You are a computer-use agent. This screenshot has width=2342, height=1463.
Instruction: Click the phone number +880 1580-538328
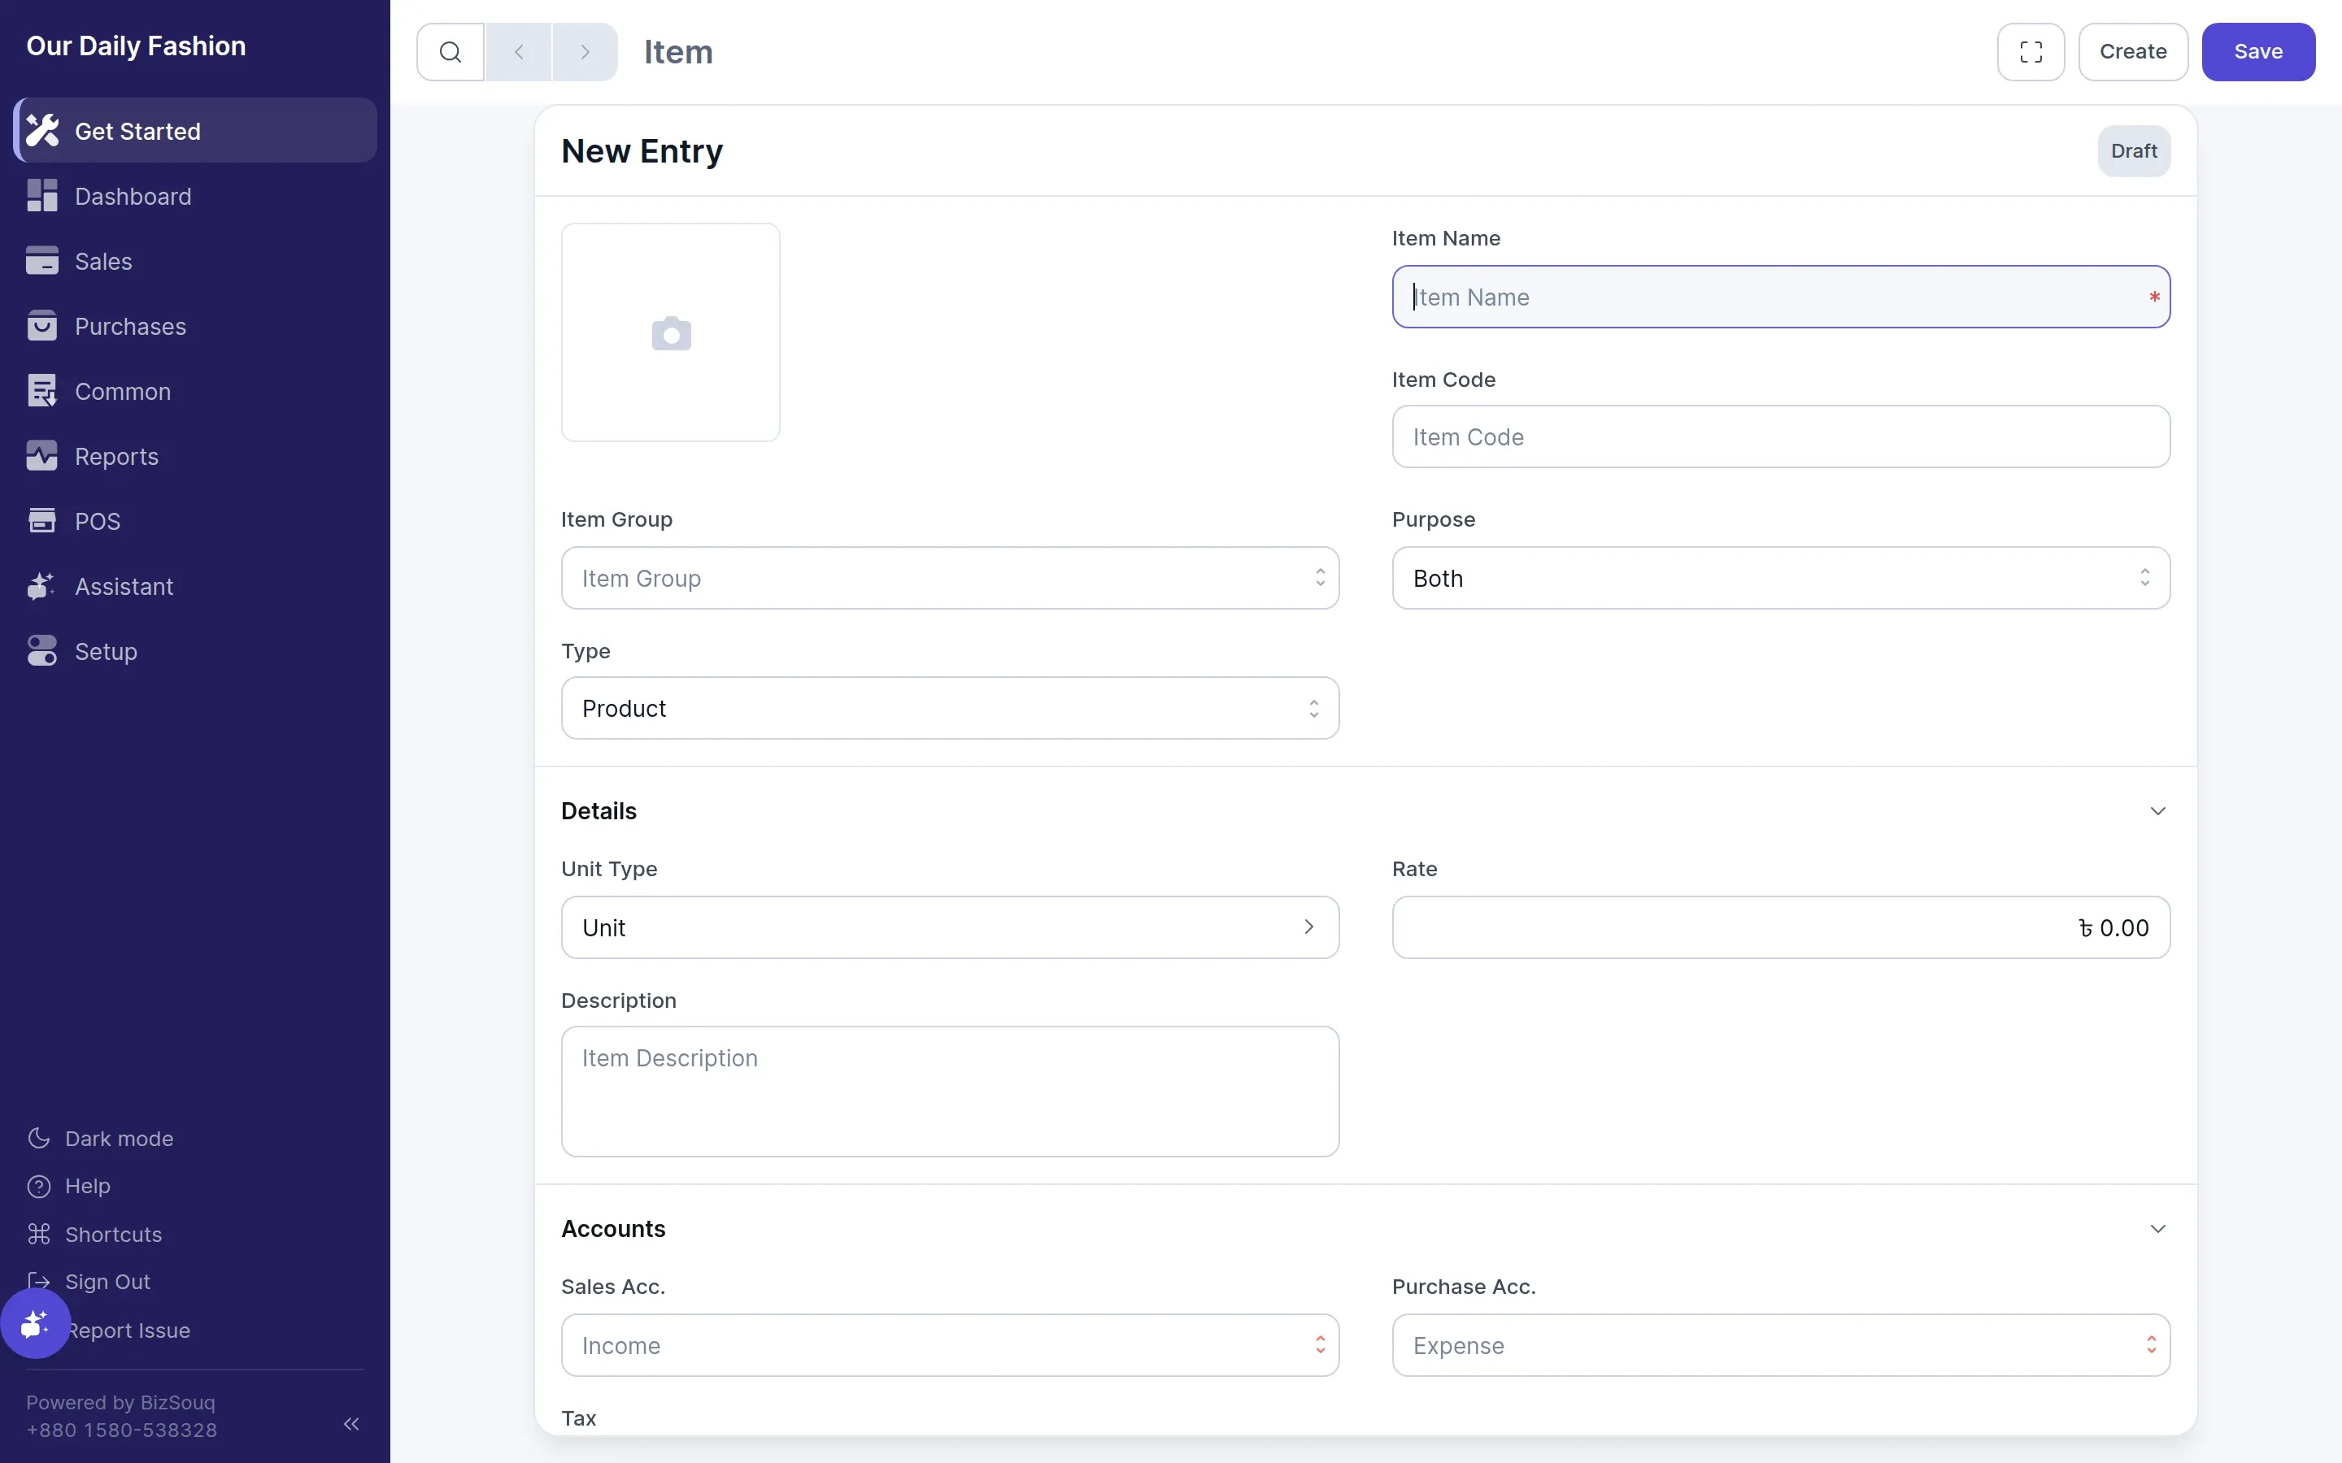click(x=122, y=1429)
